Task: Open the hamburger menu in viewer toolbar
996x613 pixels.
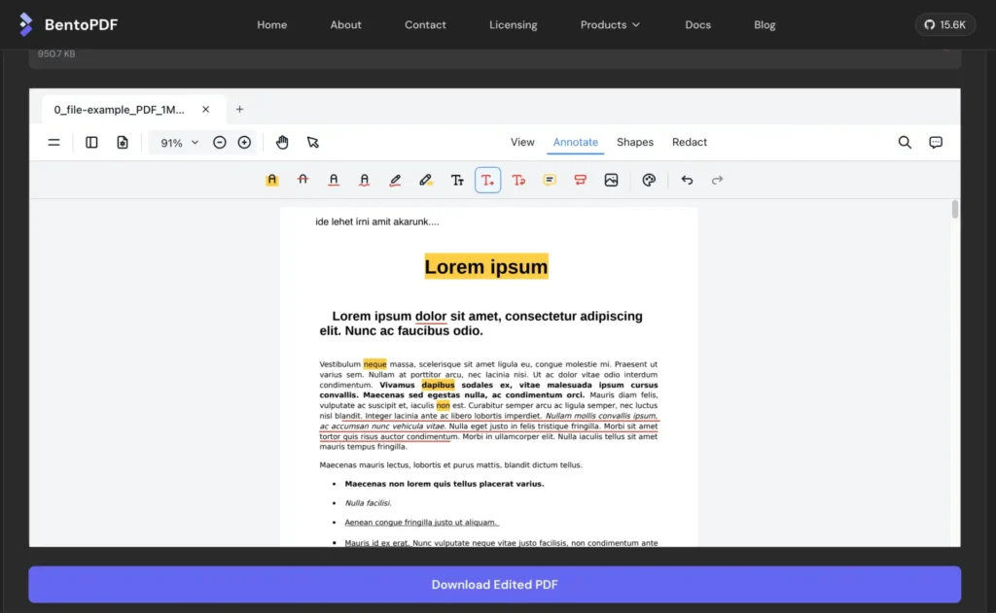Action: [54, 142]
